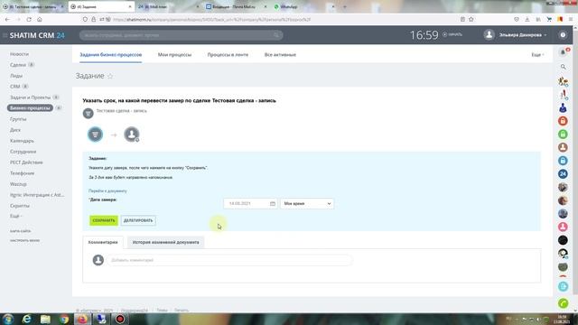
Task: Select the Комментарии tab
Action: (x=103, y=242)
